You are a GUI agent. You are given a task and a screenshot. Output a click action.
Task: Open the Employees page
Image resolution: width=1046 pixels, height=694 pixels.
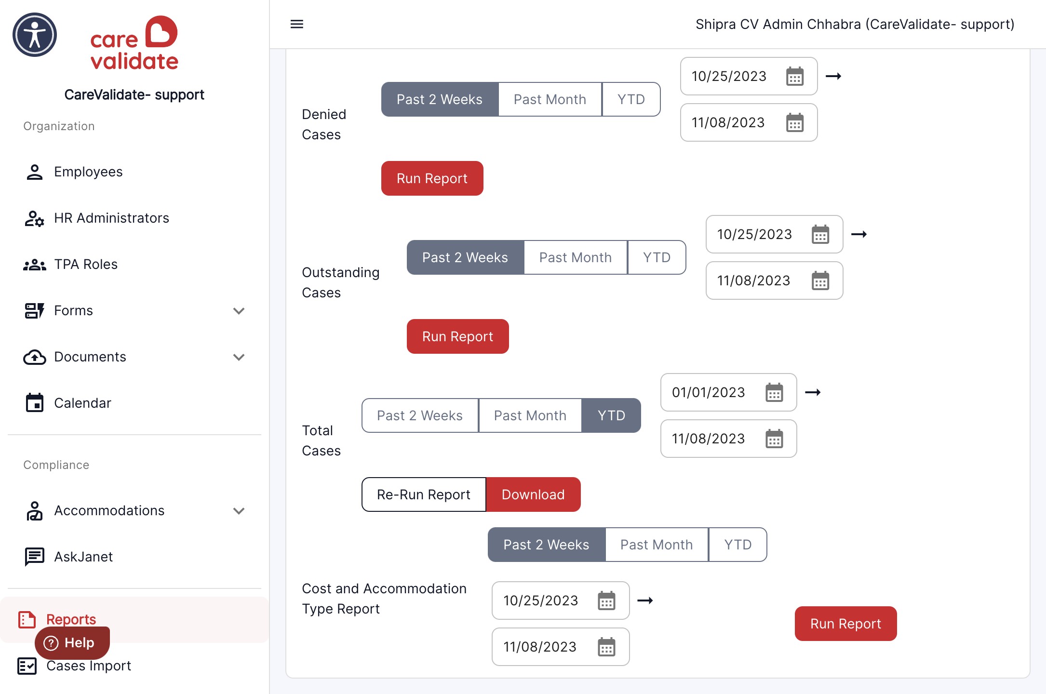click(134, 172)
